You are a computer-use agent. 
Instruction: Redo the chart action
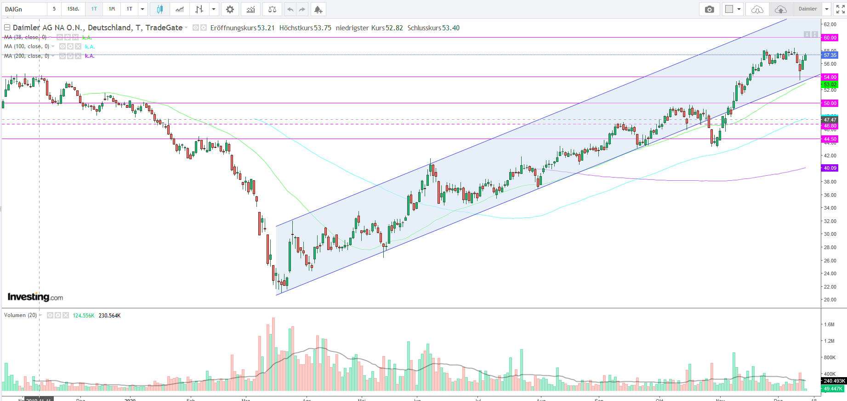[x=302, y=9]
